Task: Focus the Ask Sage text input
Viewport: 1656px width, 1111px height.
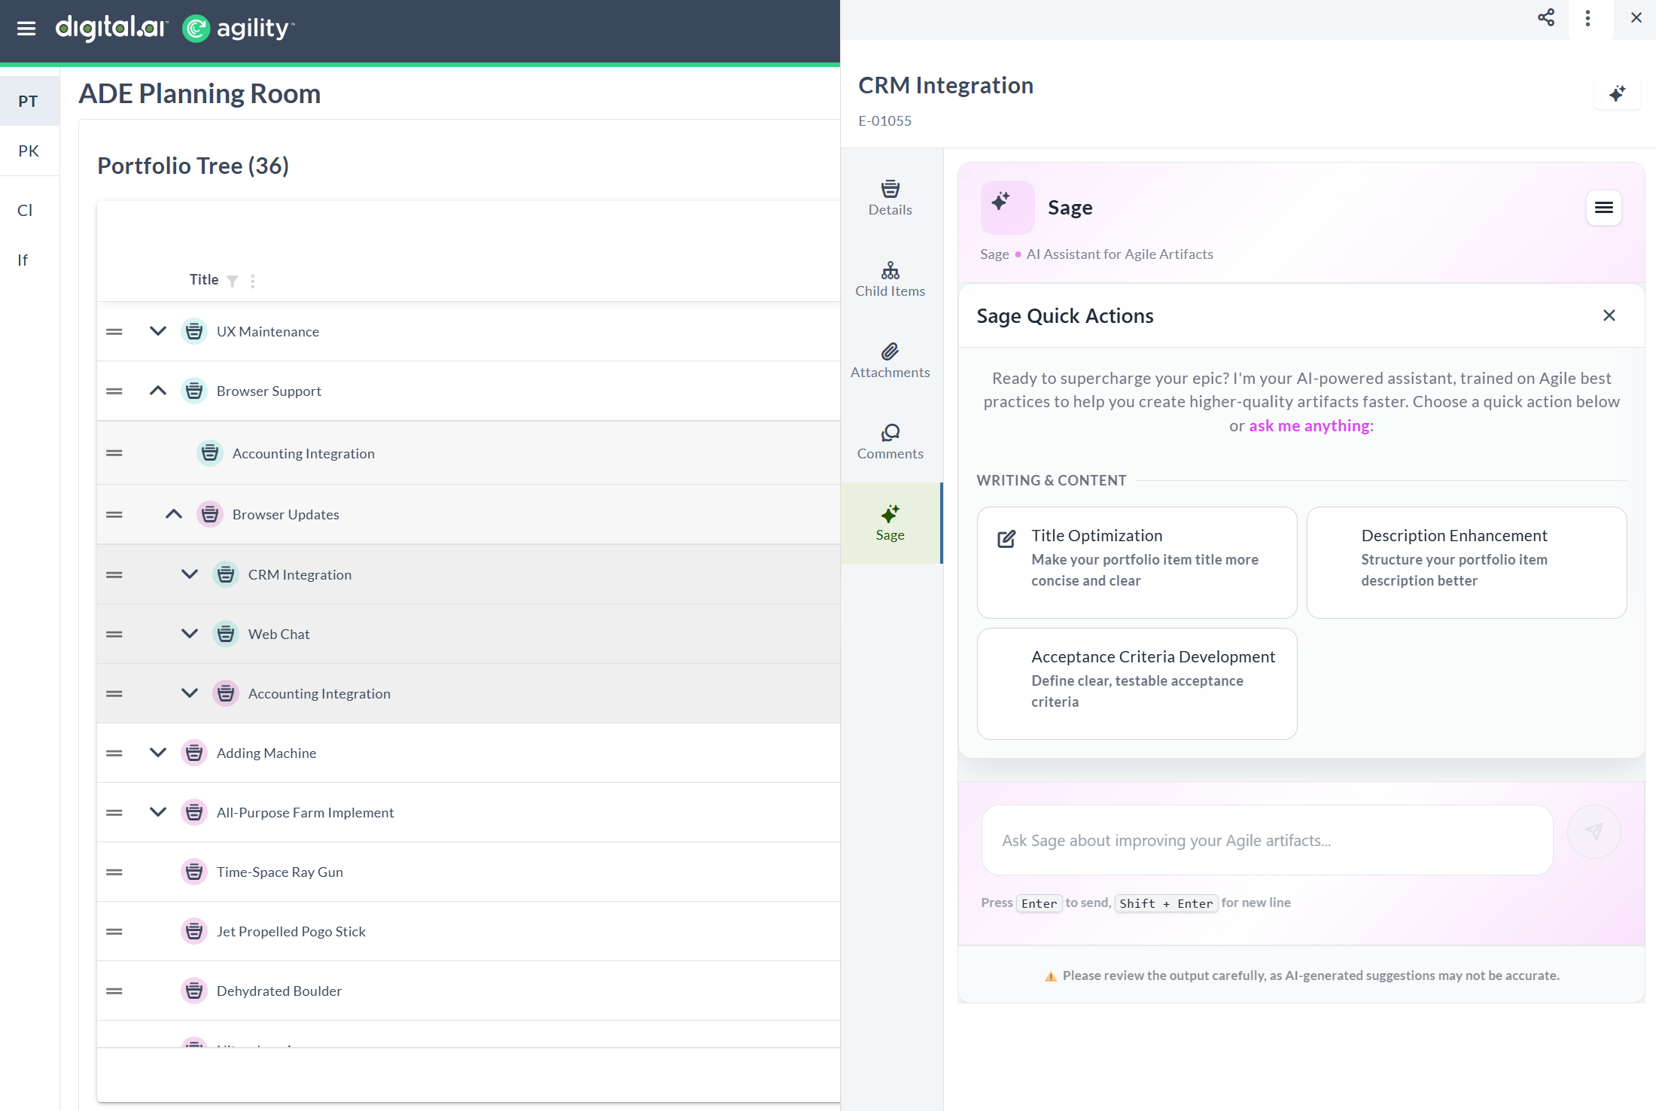Action: 1267,841
